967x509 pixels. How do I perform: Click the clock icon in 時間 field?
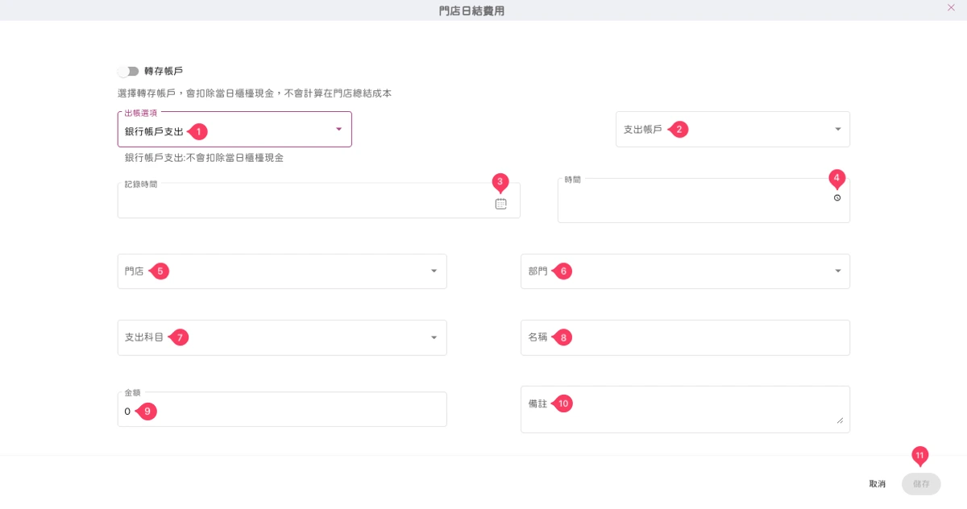(x=837, y=197)
